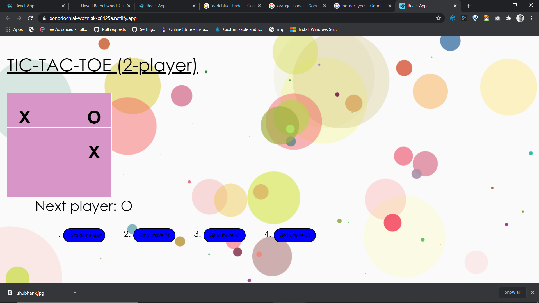This screenshot has height=303, width=539.
Task: Close the active React App tab
Action: tap(455, 6)
